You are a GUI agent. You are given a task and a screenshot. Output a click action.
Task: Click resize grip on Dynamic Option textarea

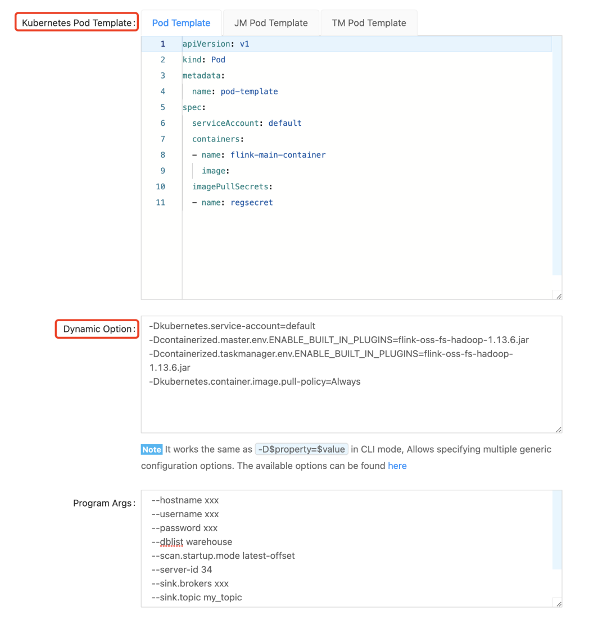pos(558,429)
